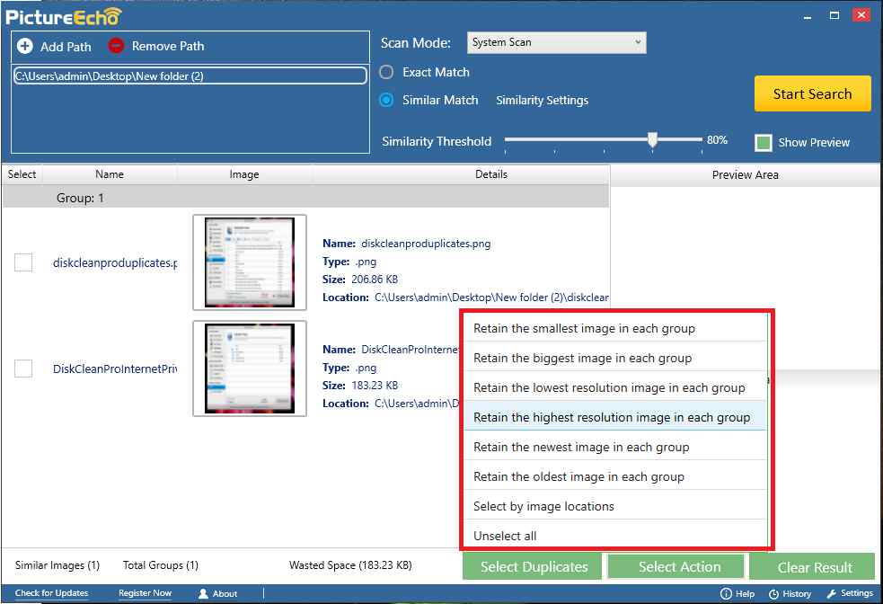Choose Retain the oldest image in each group
The height and width of the screenshot is (604, 883).
tap(615, 476)
